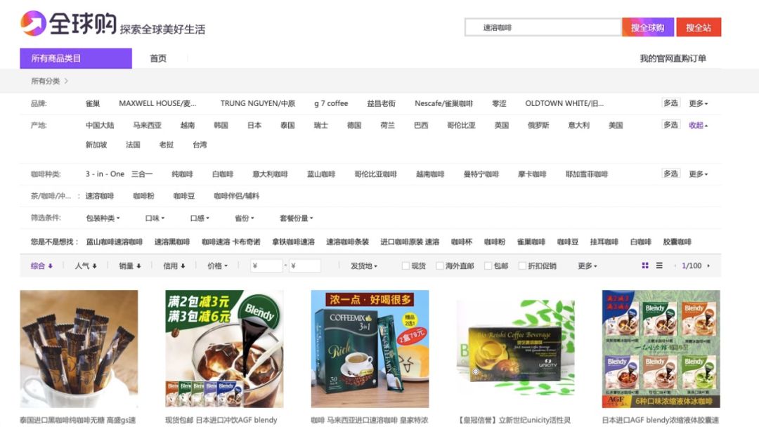Select coffee type 蓝山咖啡

tap(321, 174)
